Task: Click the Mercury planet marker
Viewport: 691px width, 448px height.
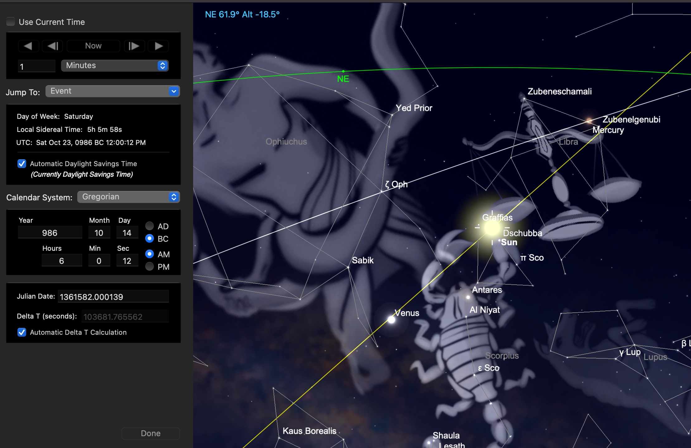Action: [589, 120]
